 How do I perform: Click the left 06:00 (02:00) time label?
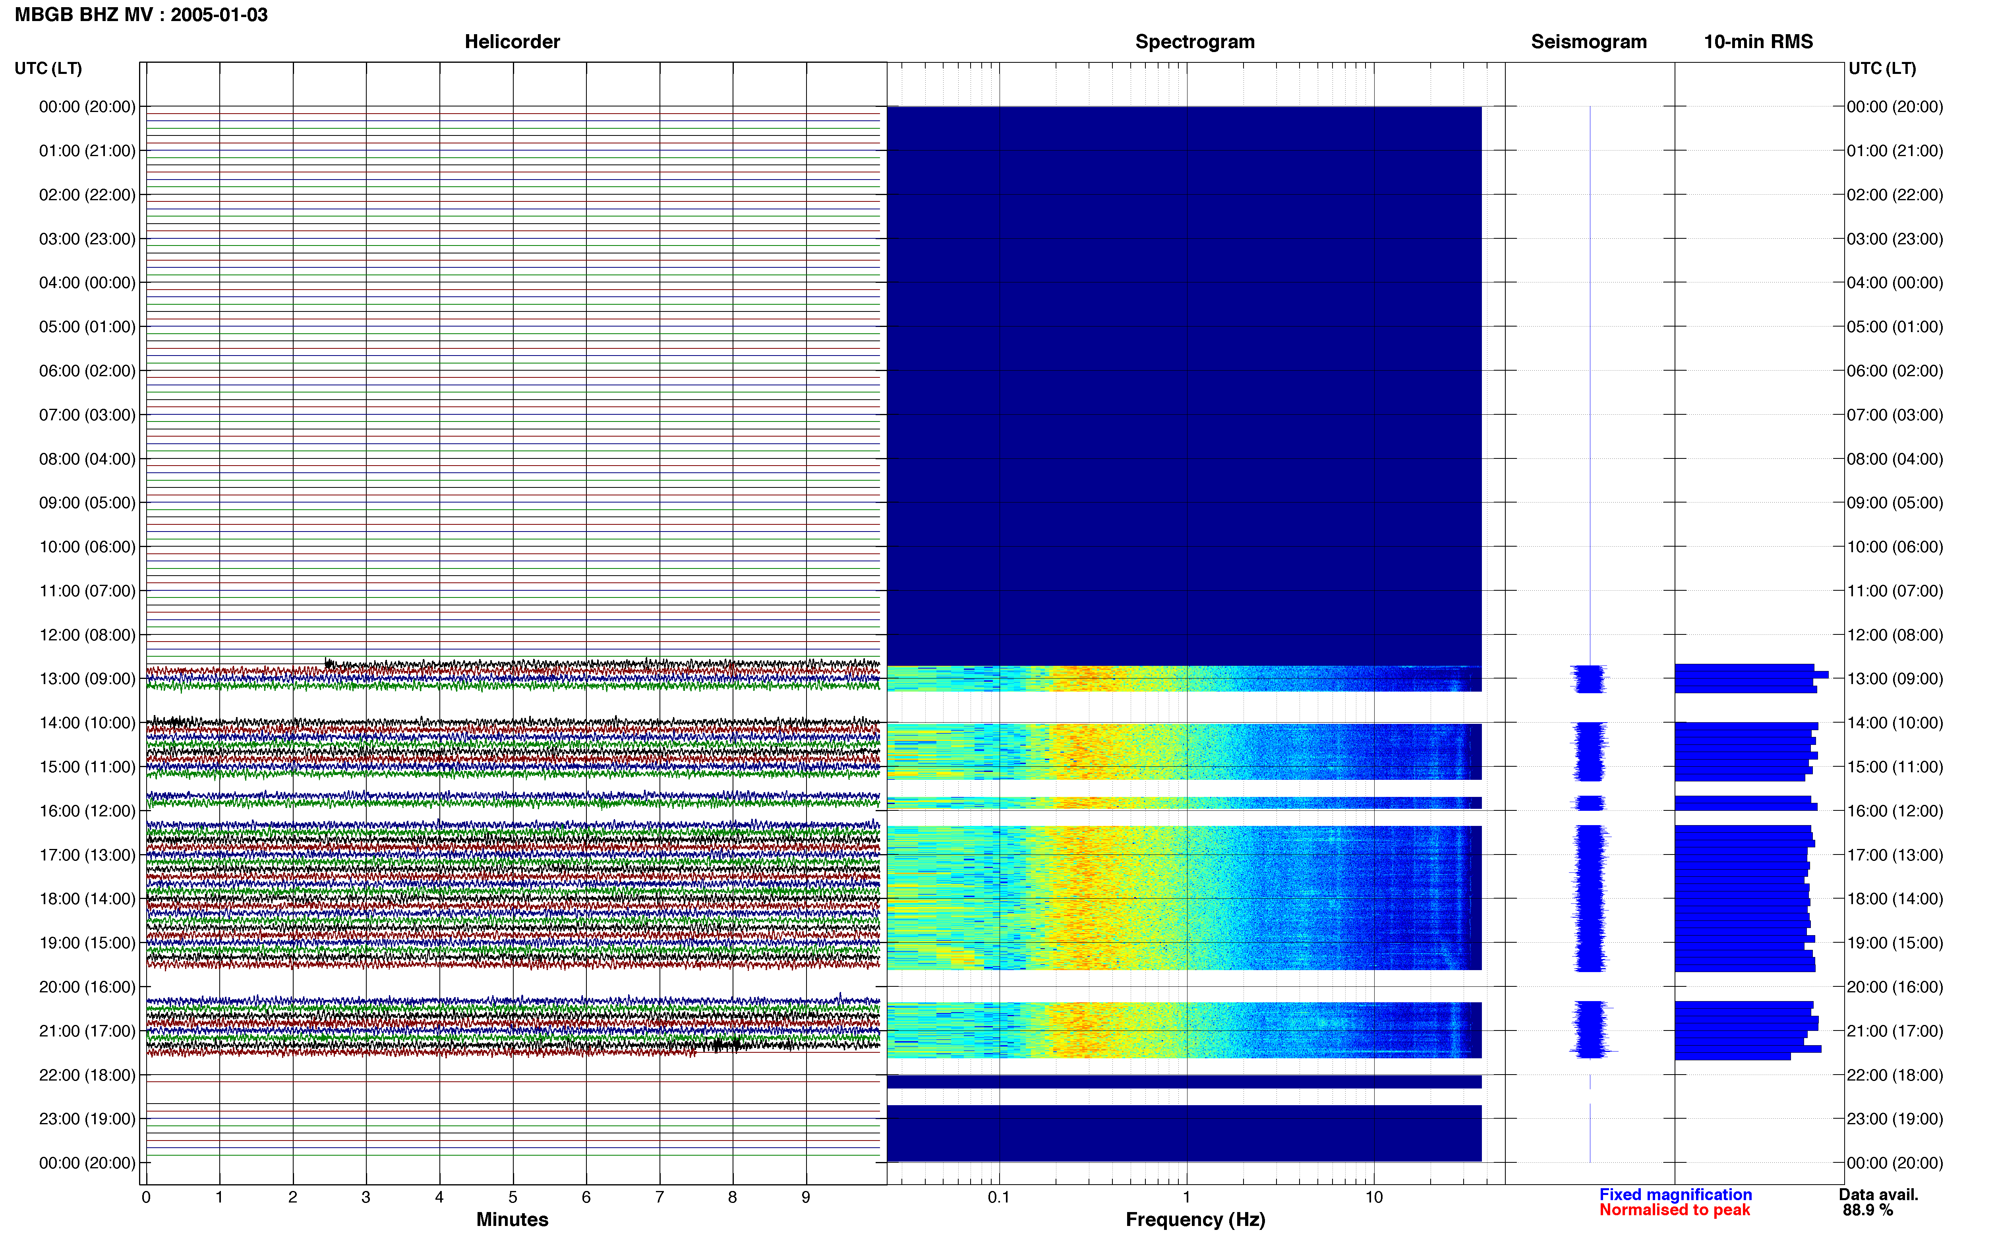click(87, 371)
